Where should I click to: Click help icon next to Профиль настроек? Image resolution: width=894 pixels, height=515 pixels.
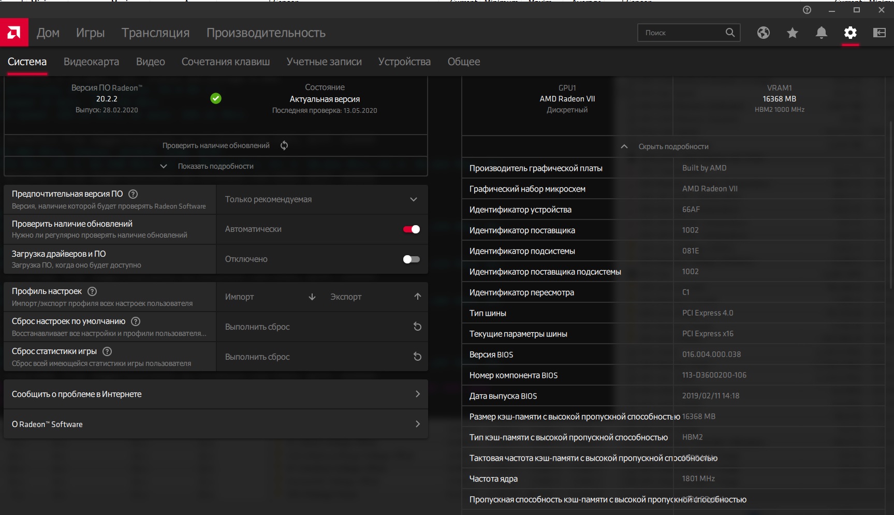(92, 291)
